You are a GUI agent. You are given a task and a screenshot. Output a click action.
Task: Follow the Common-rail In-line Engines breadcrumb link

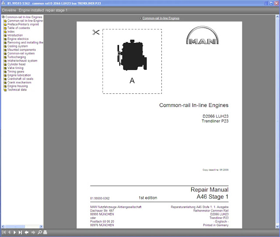tap(161, 18)
